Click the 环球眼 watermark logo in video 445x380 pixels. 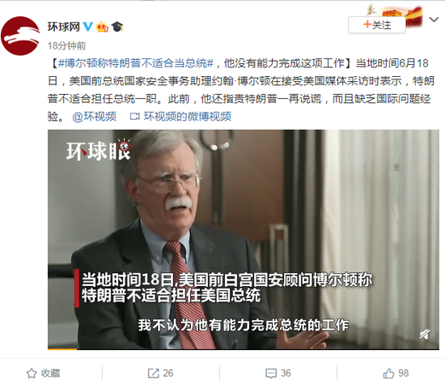pos(98,150)
